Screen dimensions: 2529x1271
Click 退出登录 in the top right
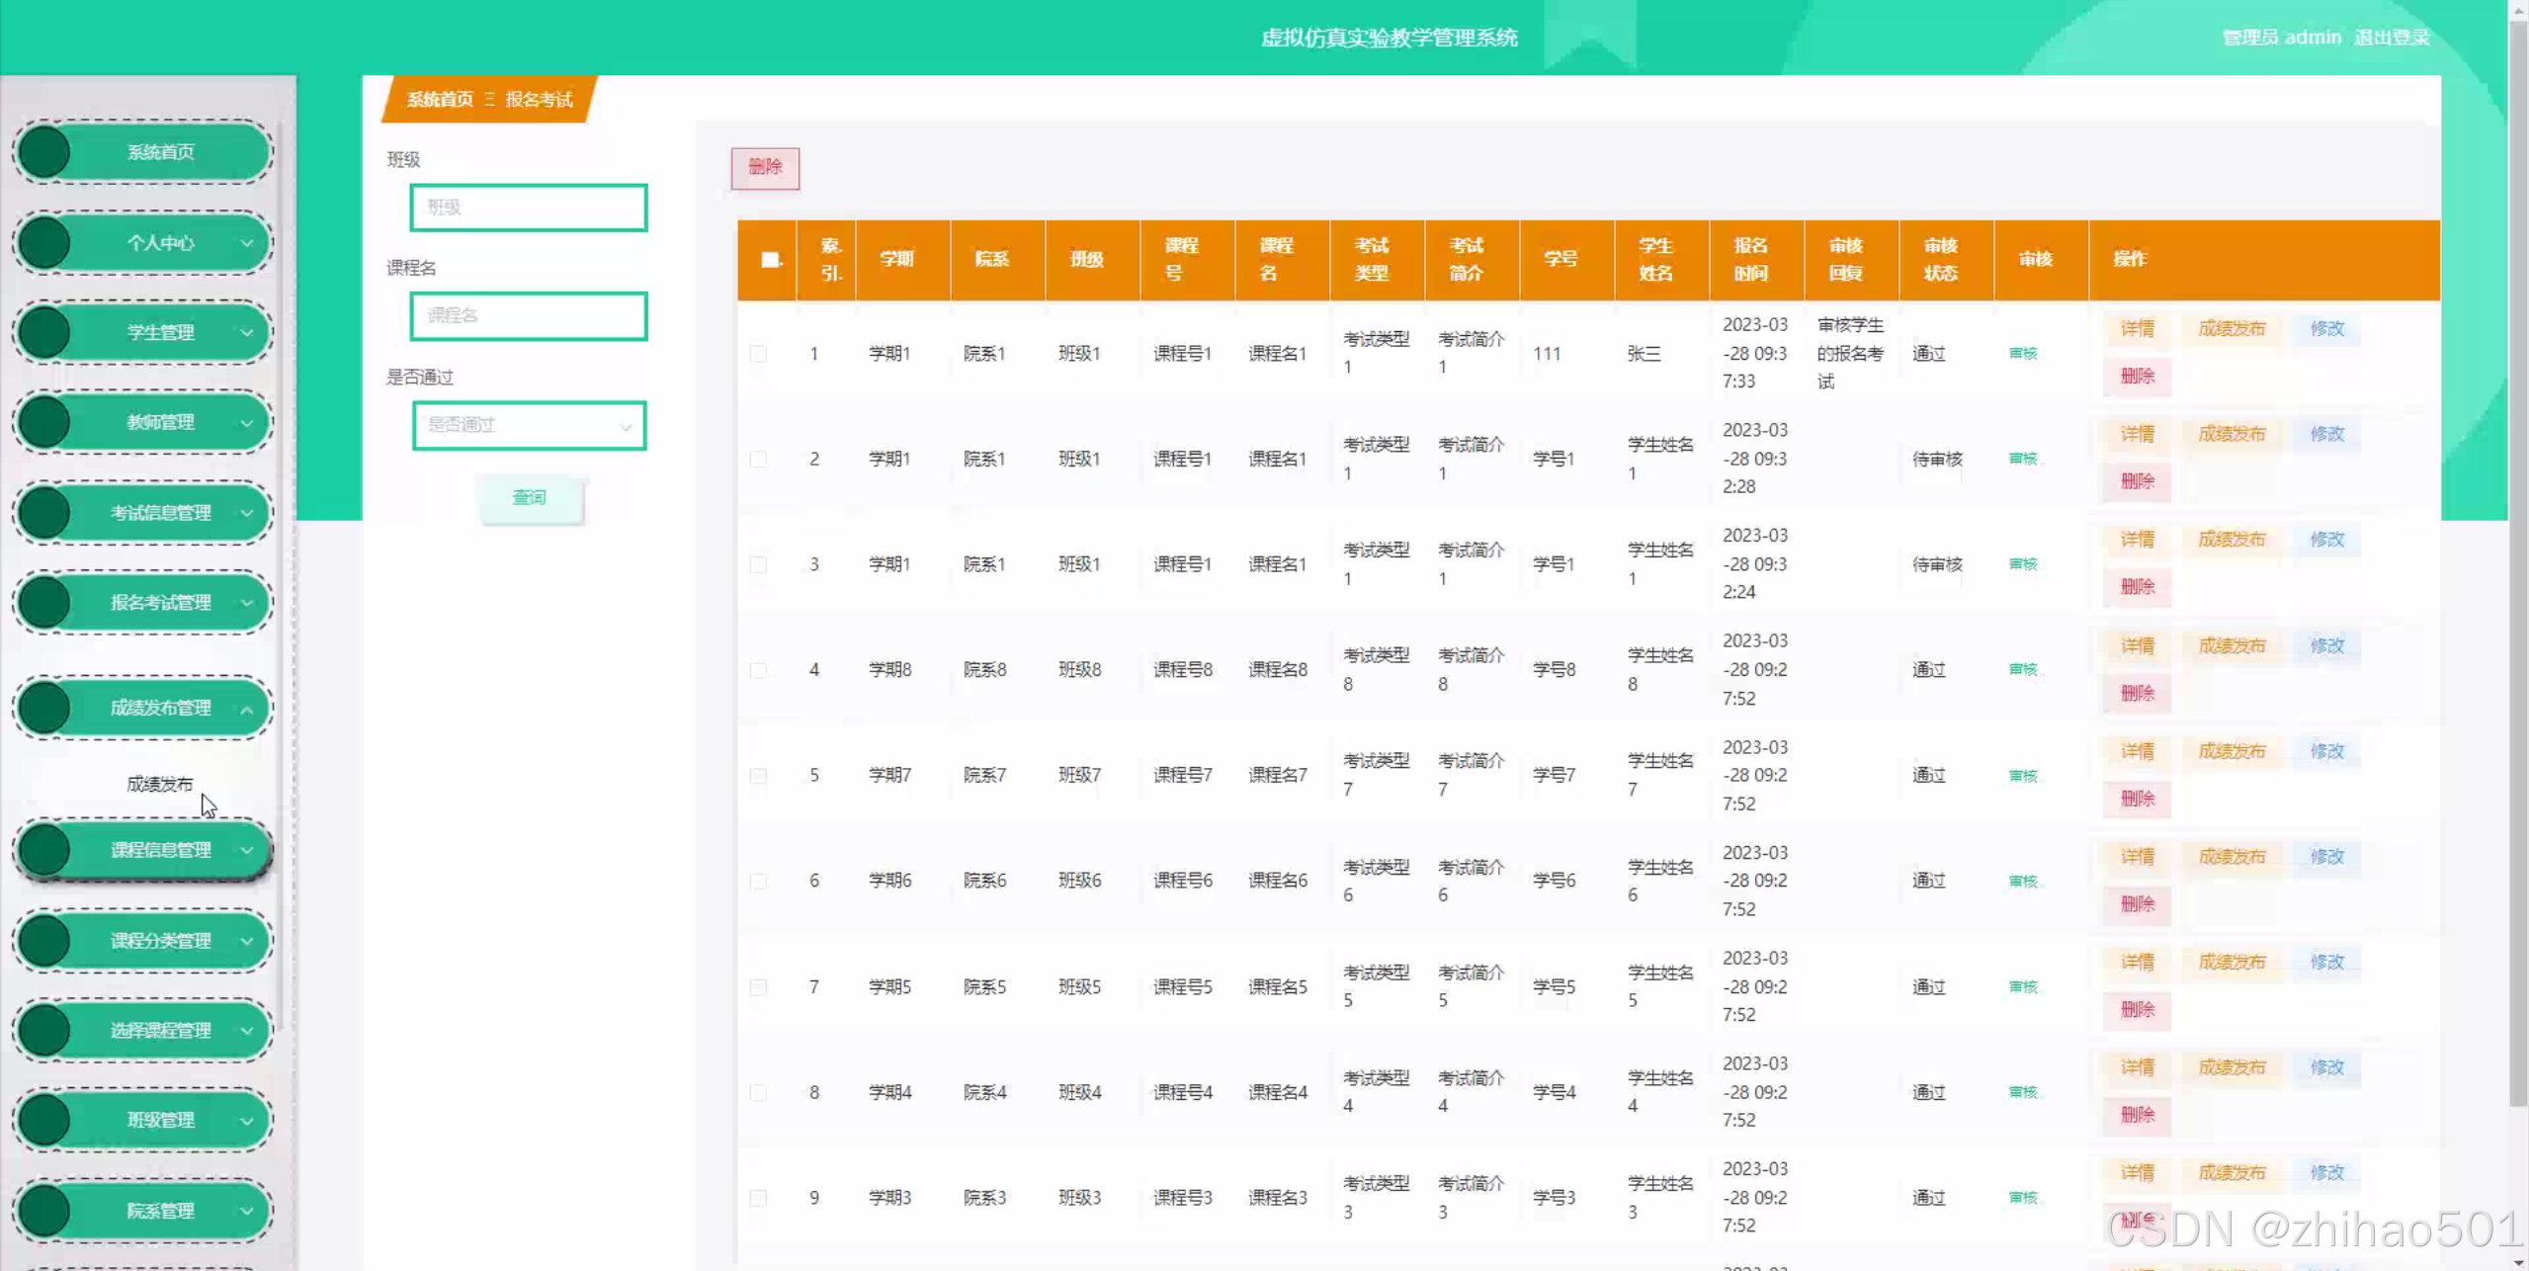pos(2391,38)
